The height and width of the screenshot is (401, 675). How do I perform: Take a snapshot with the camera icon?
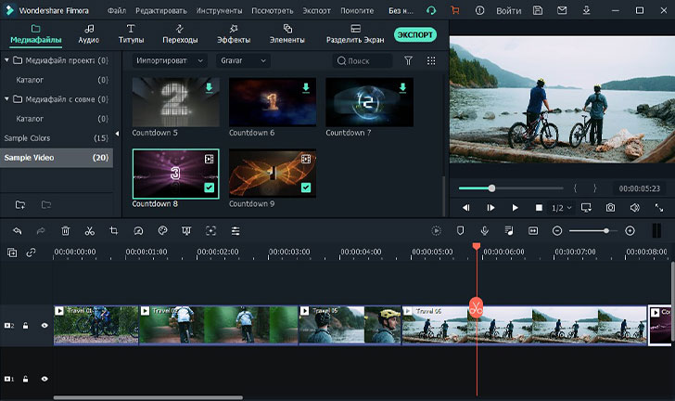(611, 208)
